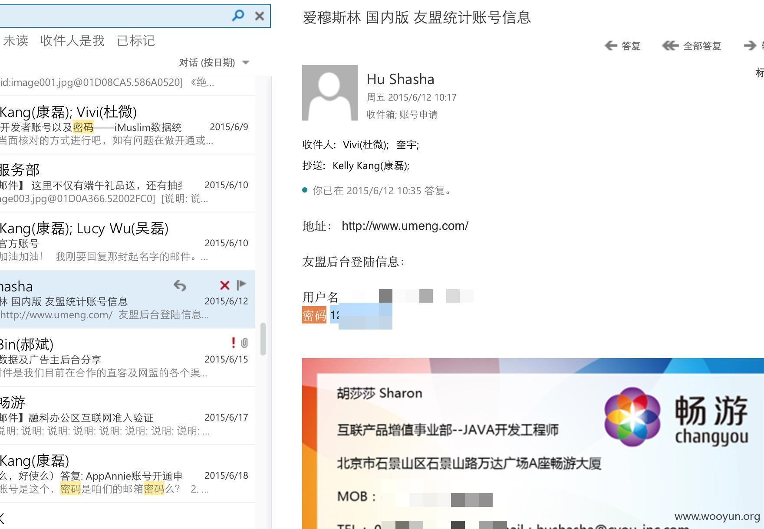Viewport: 764px width, 529px height.
Task: Click the 收件箱; 账号申请 folder text
Action: [402, 115]
